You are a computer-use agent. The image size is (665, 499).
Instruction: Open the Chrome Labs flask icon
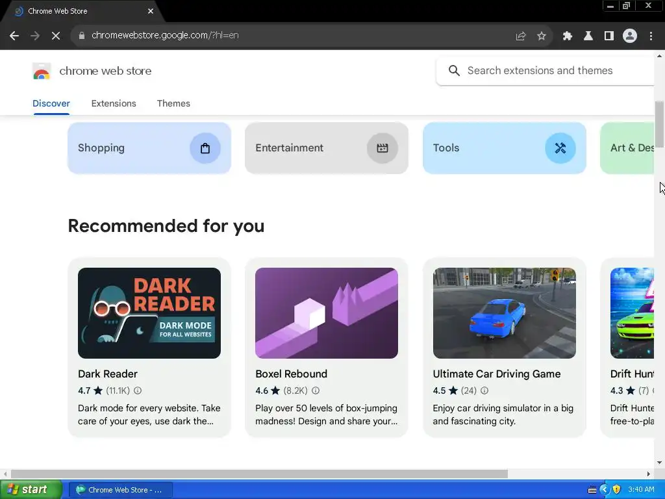(x=588, y=36)
